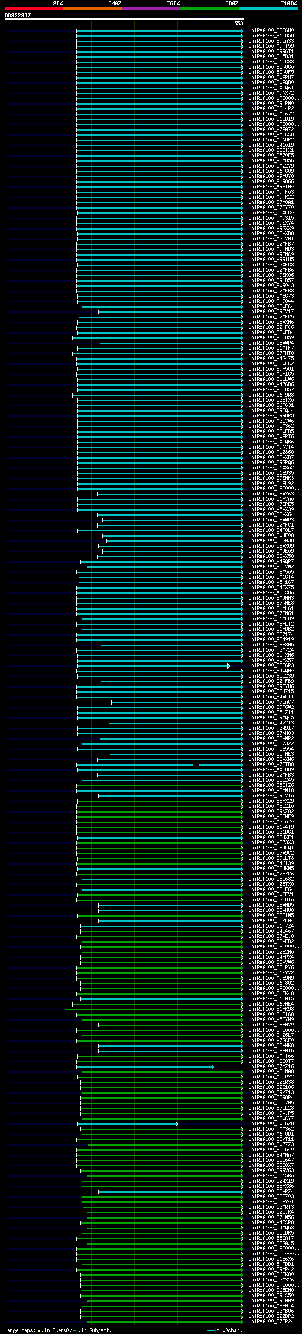Click label UniRef100_Q15D31
Screen dimensions: 302x1334
270,56
